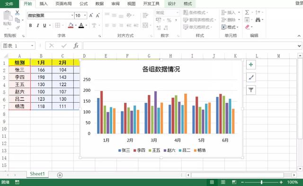This screenshot has height=186, width=303.
Task: Click the Clear eraser icon
Action: coord(247,27)
